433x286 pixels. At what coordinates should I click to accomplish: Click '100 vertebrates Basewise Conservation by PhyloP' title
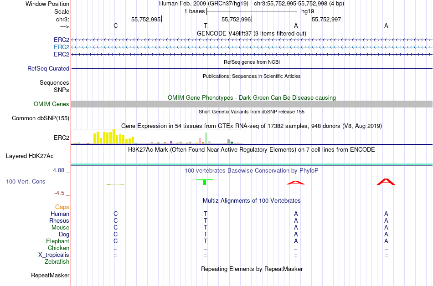click(252, 170)
